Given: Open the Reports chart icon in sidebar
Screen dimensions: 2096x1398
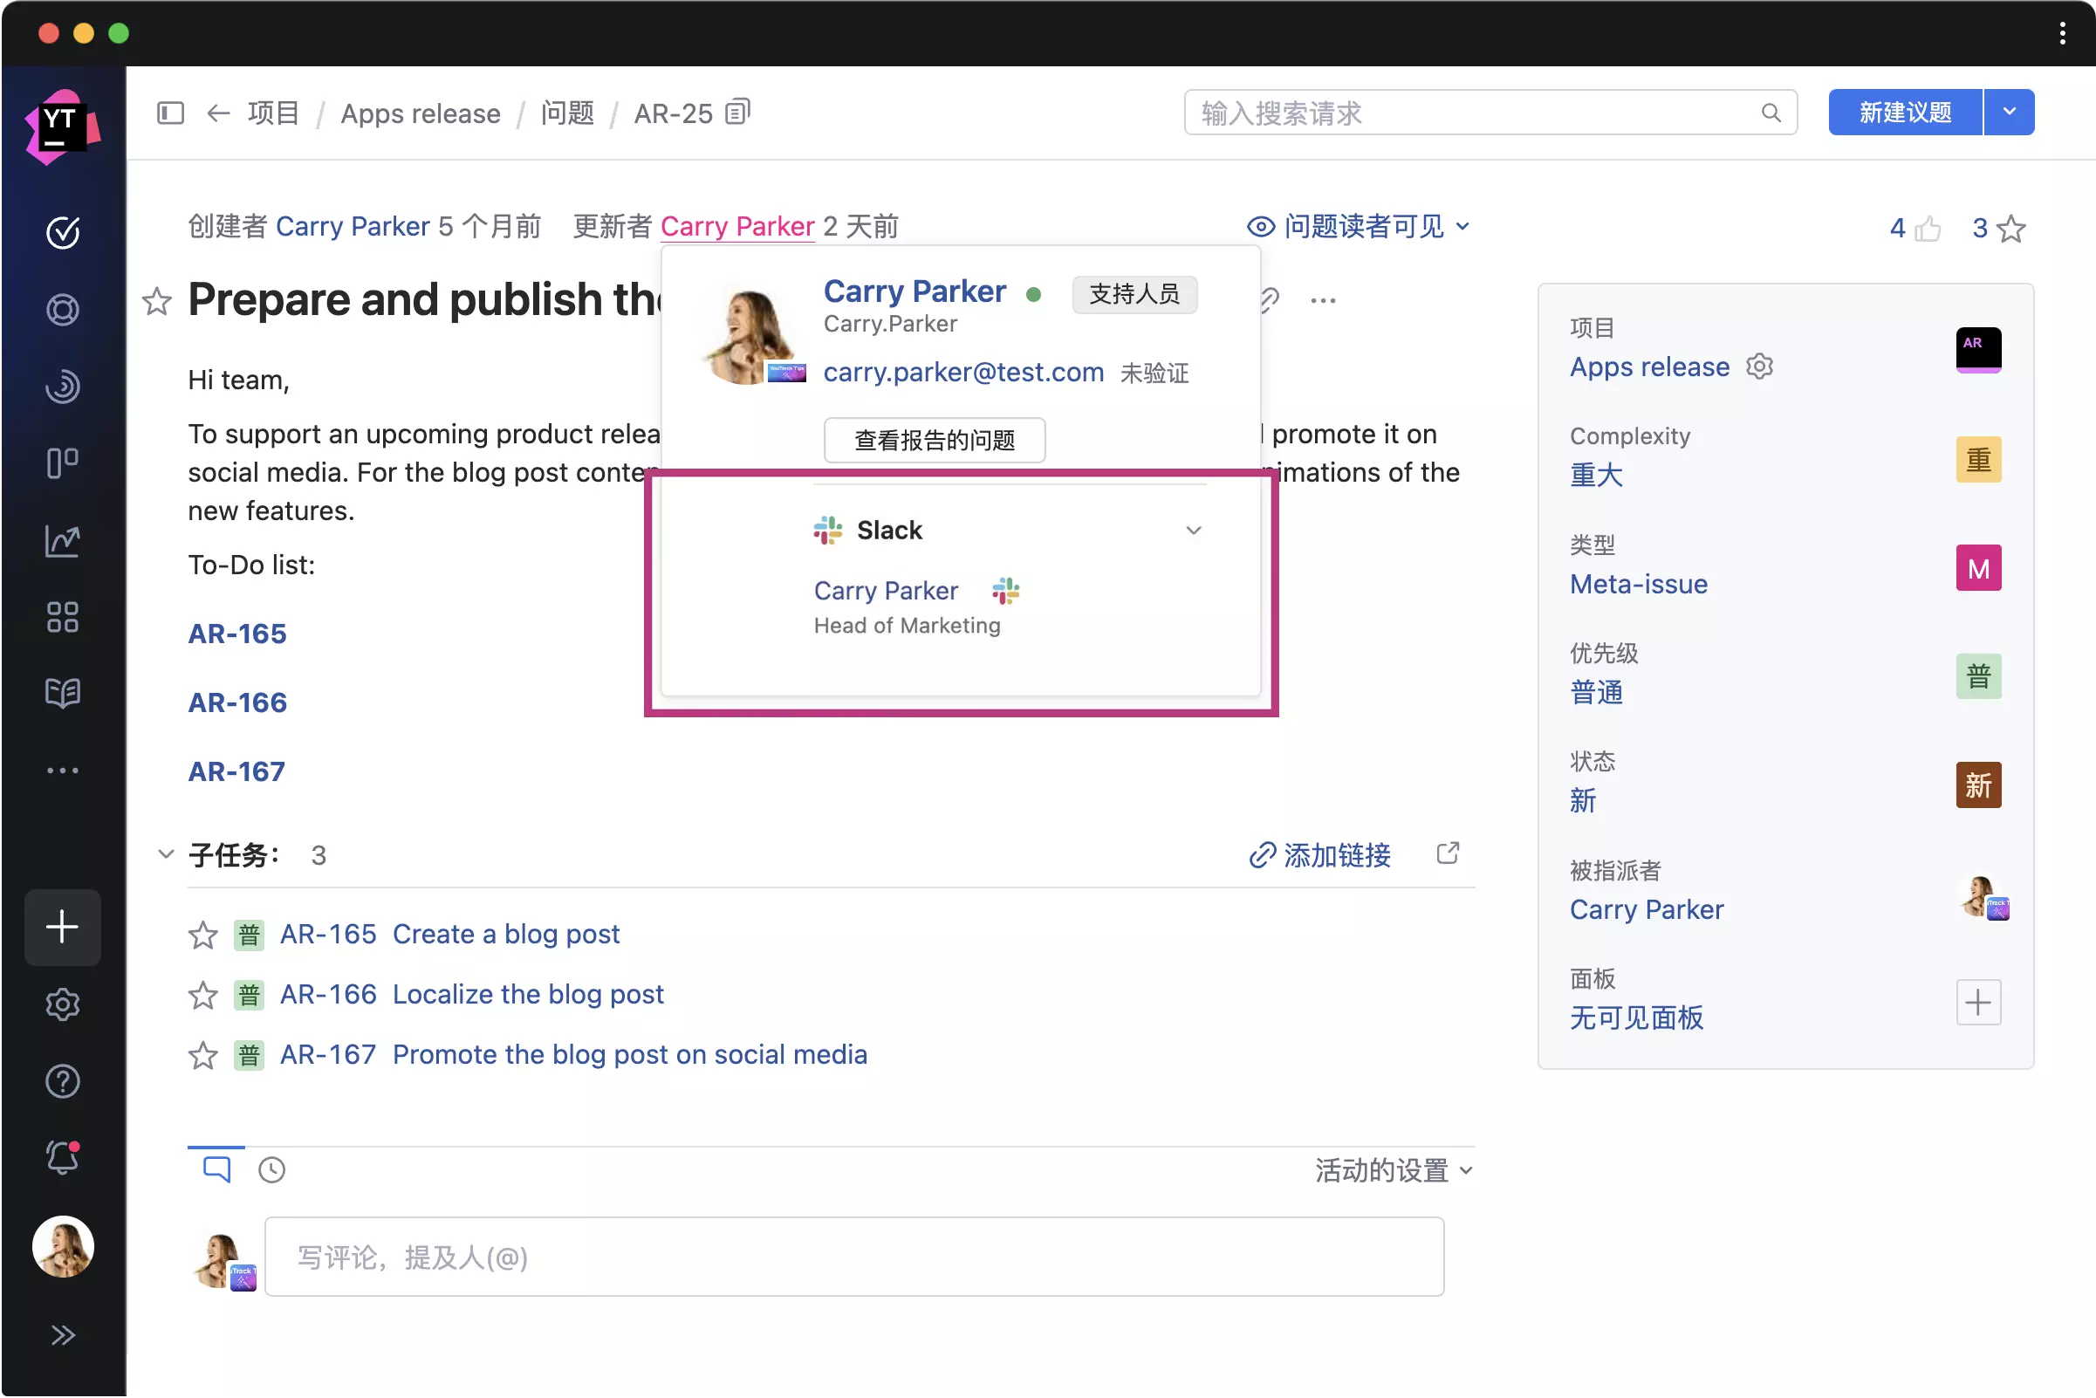Looking at the screenshot, I should click(63, 540).
